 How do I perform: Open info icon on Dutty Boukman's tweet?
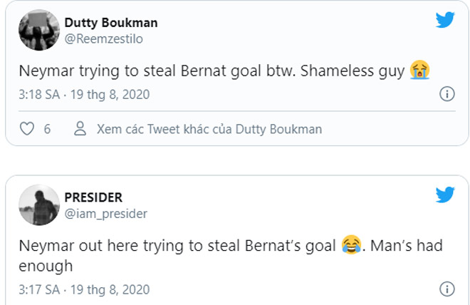pyautogui.click(x=446, y=94)
